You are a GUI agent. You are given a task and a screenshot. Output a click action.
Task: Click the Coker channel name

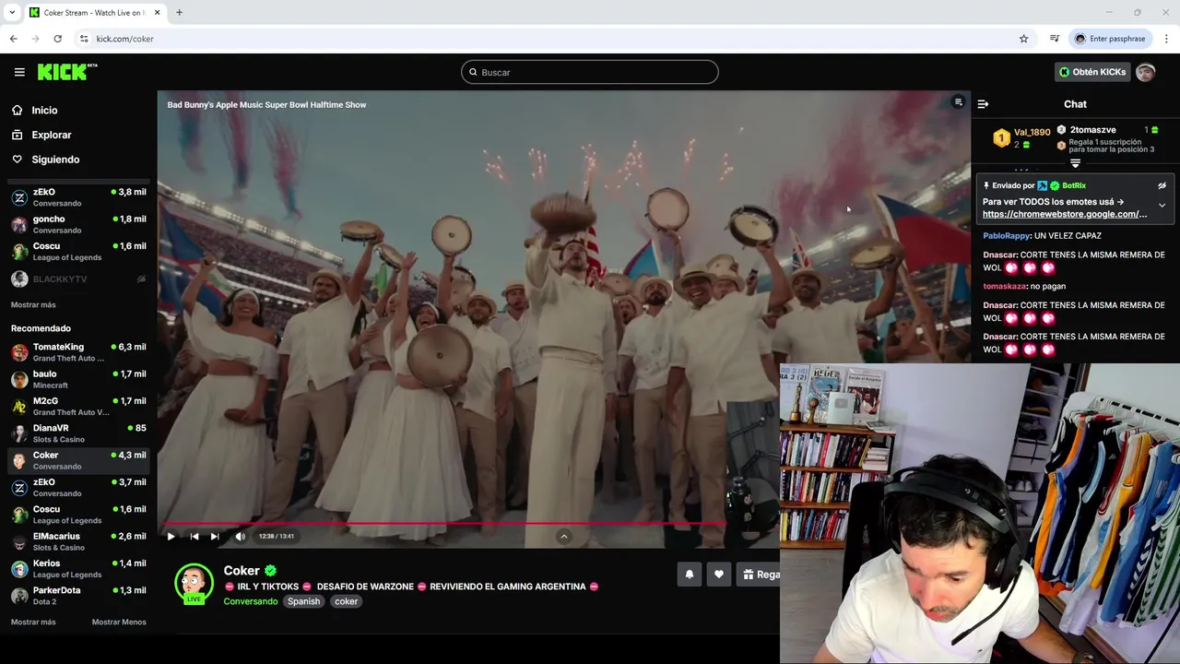[242, 571]
